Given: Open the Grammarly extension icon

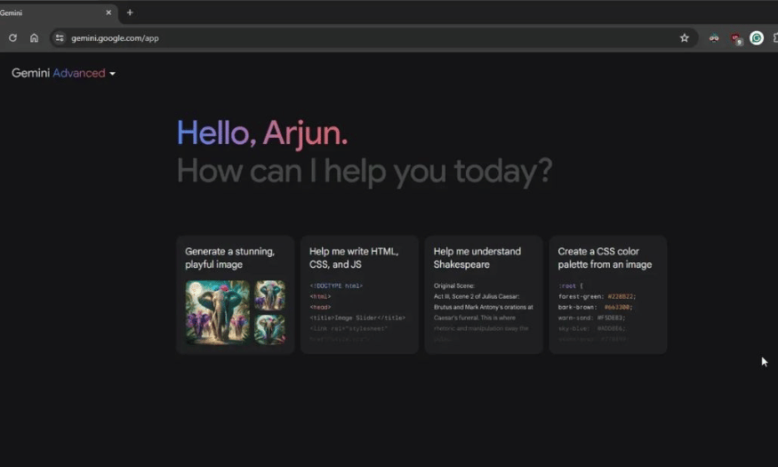Looking at the screenshot, I should pos(756,38).
